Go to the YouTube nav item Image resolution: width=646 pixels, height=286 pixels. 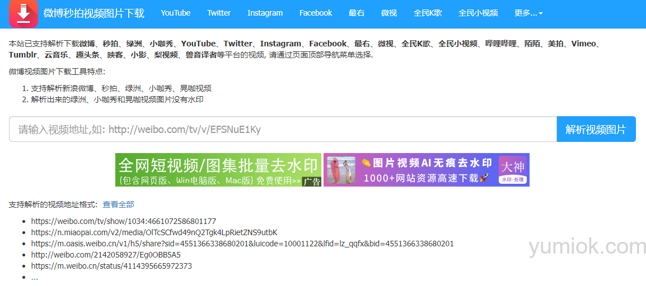coord(176,13)
